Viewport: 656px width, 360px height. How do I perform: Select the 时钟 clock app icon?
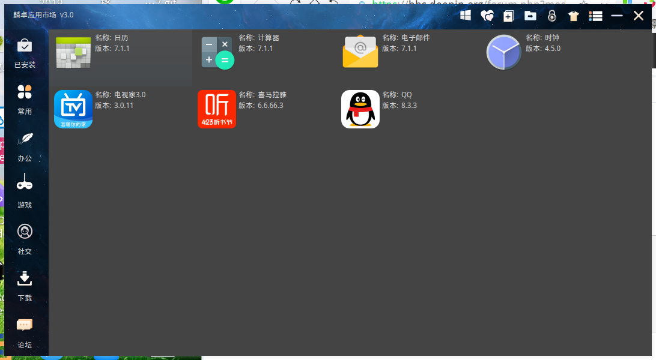(x=503, y=52)
